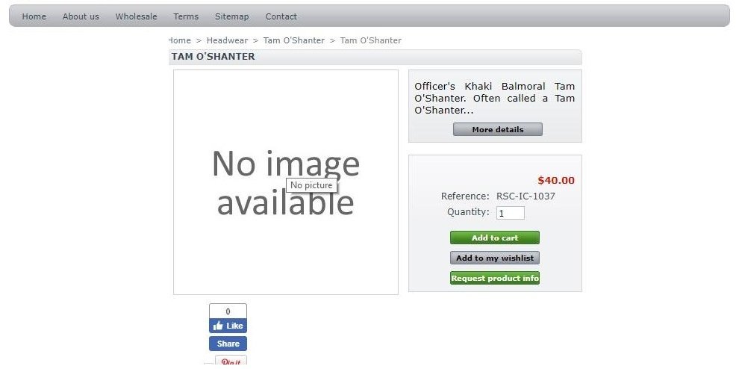Viewport: 736px width, 369px height.
Task: Click the Headwear breadcrumb link
Action: point(227,40)
